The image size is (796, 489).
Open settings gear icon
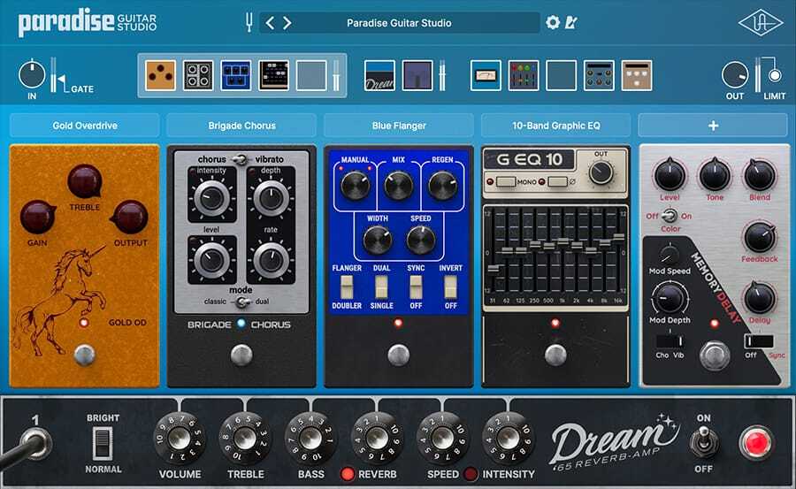tap(553, 23)
